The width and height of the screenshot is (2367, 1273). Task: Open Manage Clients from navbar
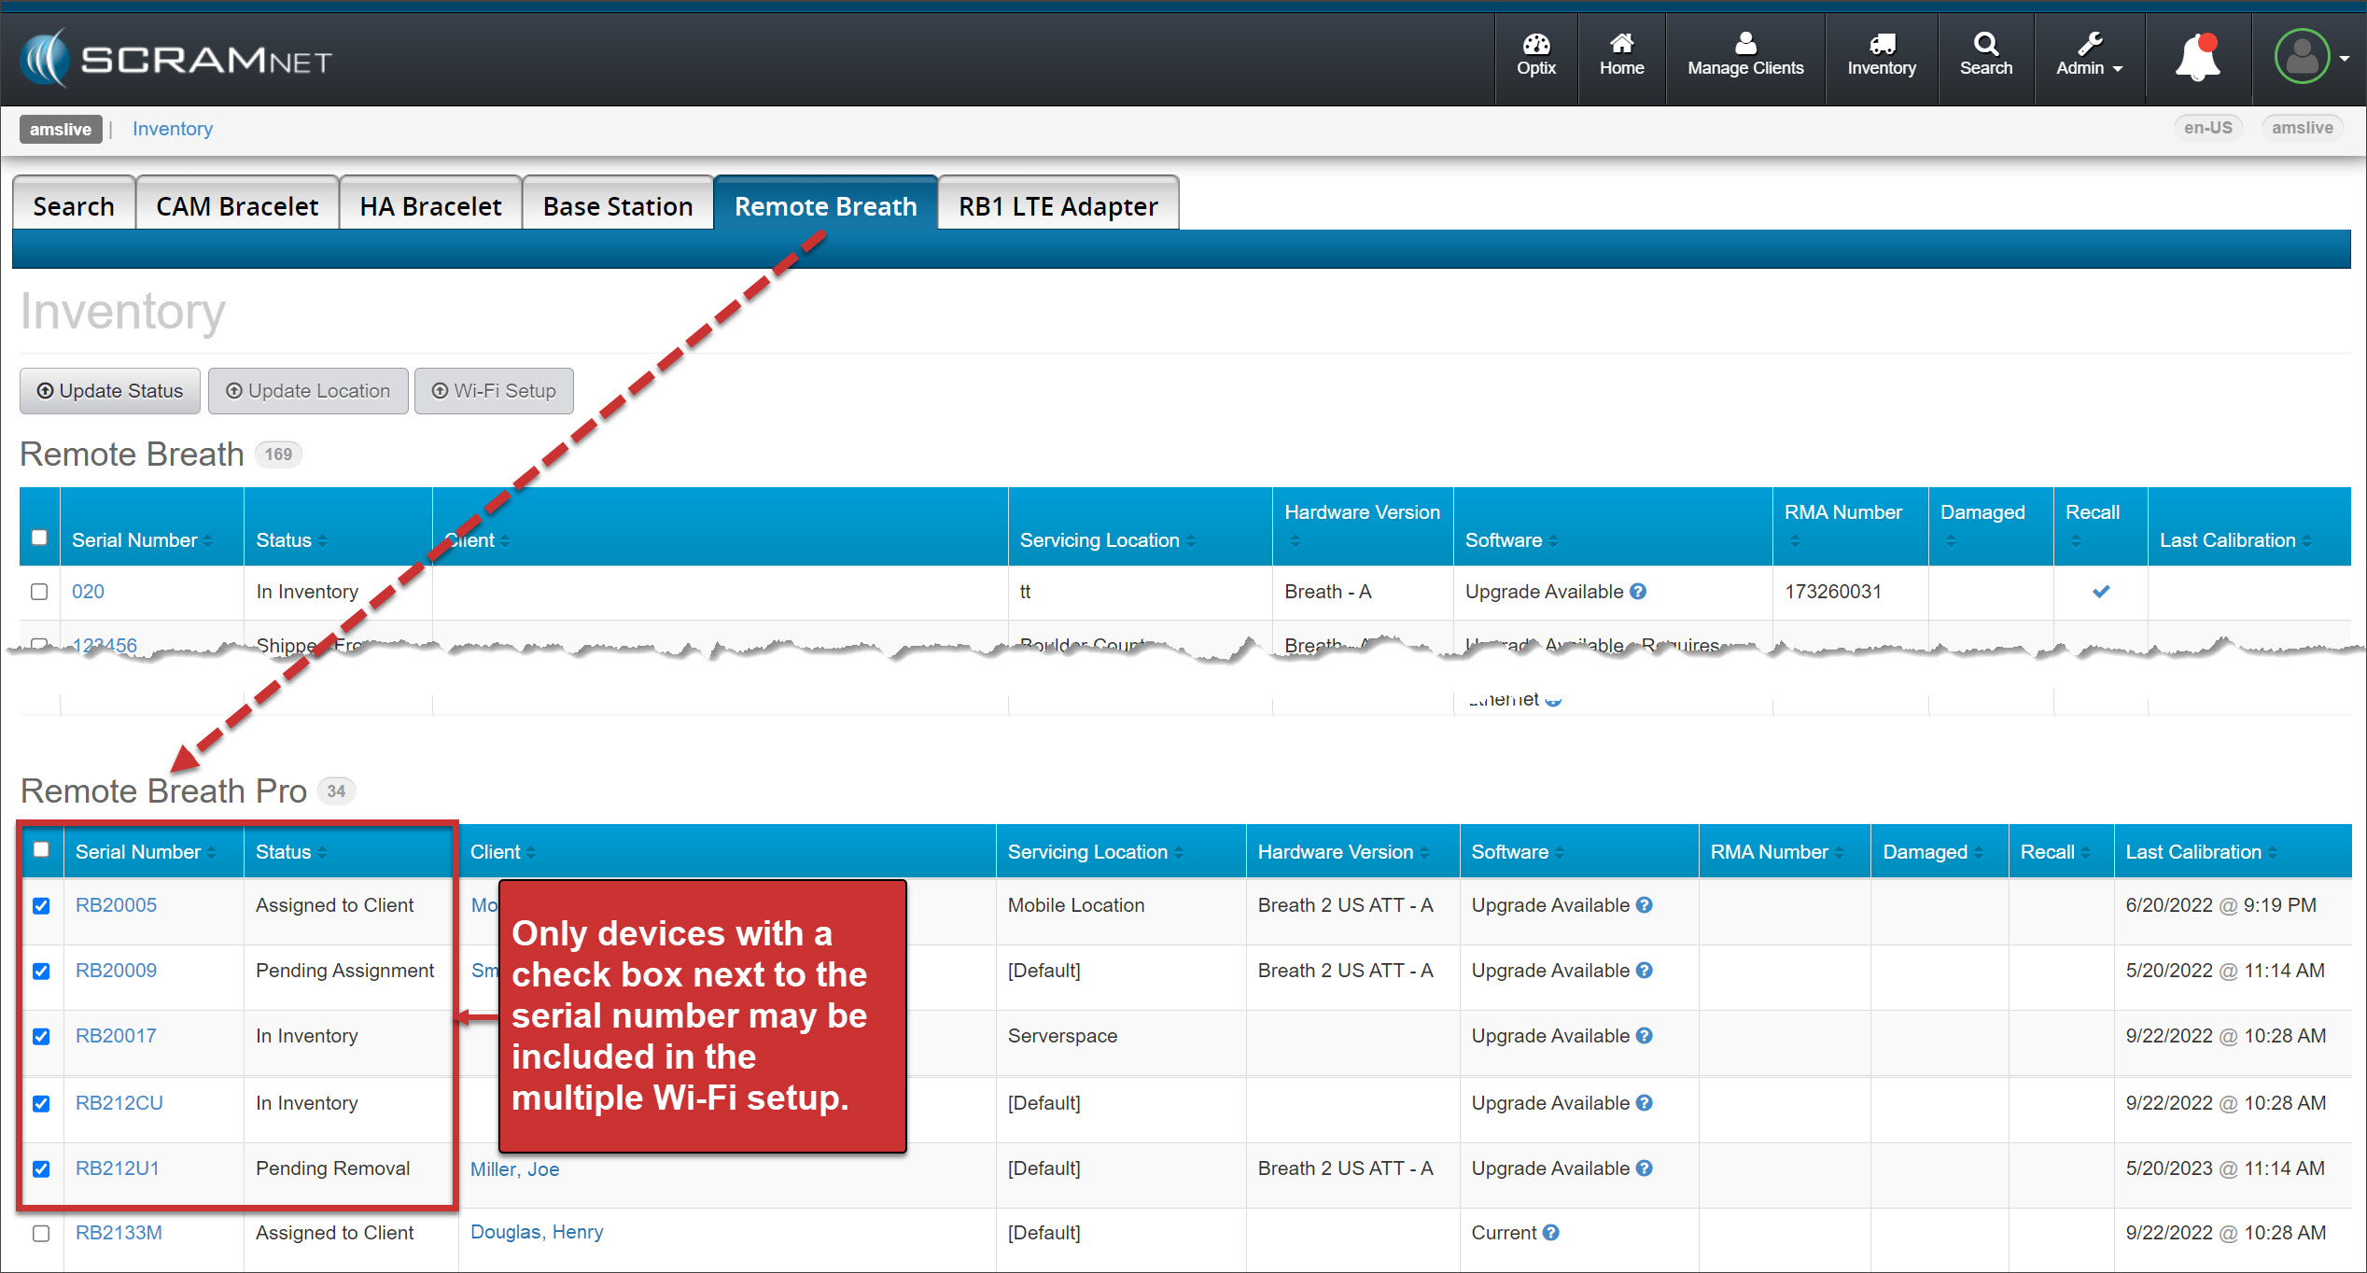tap(1744, 56)
